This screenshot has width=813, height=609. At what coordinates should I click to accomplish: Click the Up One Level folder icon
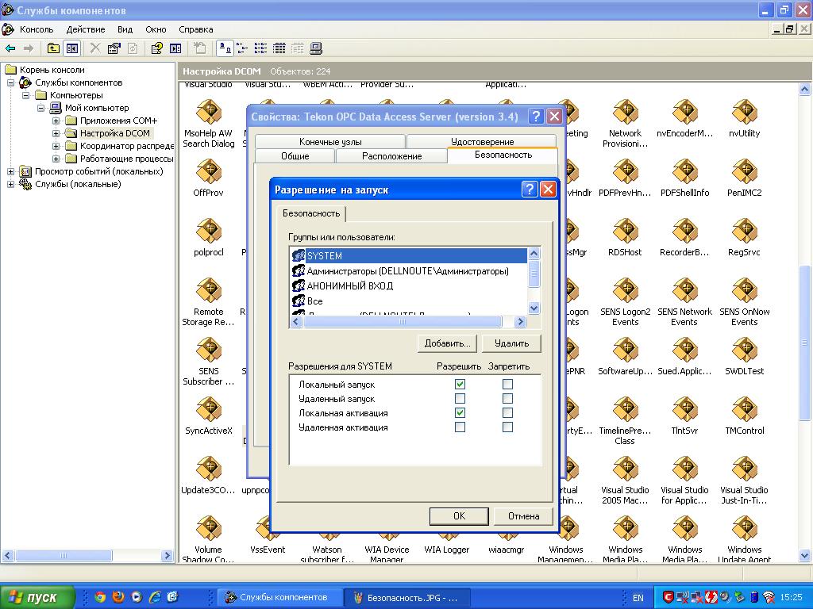point(53,48)
